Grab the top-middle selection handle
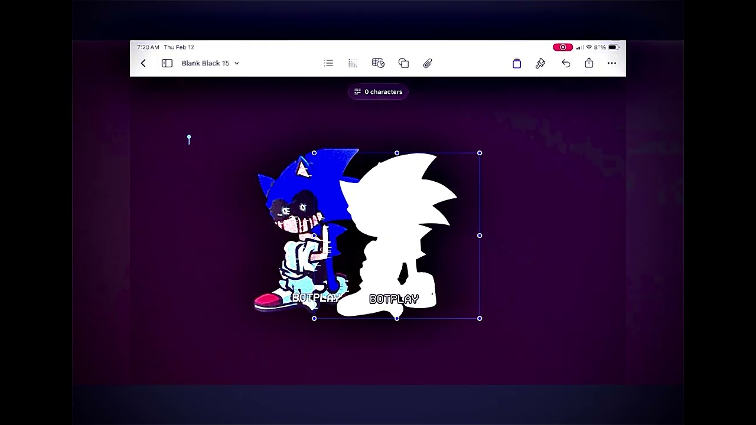Viewport: 756px width, 425px height. (397, 153)
